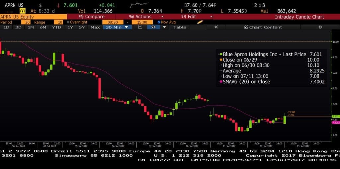Disable the Mov Avg checkbox

[159, 22]
